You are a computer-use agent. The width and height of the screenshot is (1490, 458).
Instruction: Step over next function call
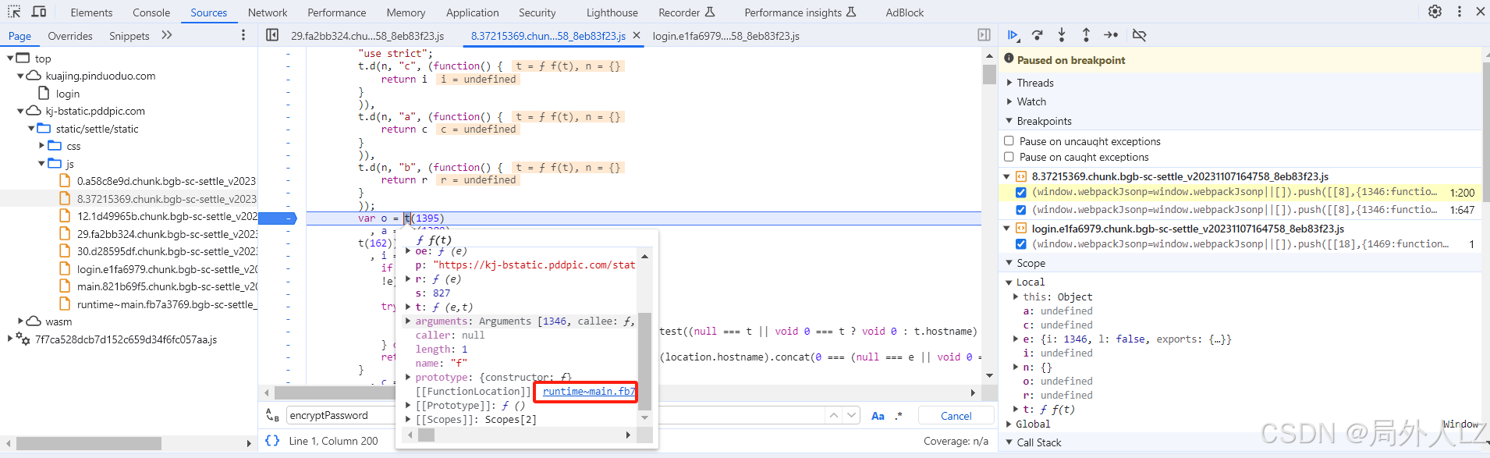(x=1037, y=35)
